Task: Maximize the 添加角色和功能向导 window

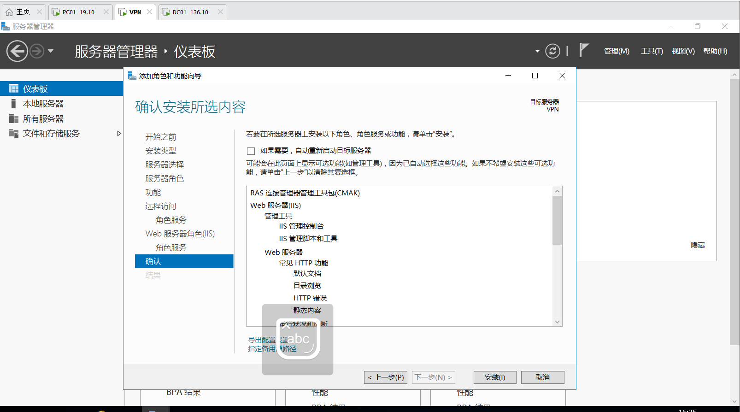Action: pos(535,76)
